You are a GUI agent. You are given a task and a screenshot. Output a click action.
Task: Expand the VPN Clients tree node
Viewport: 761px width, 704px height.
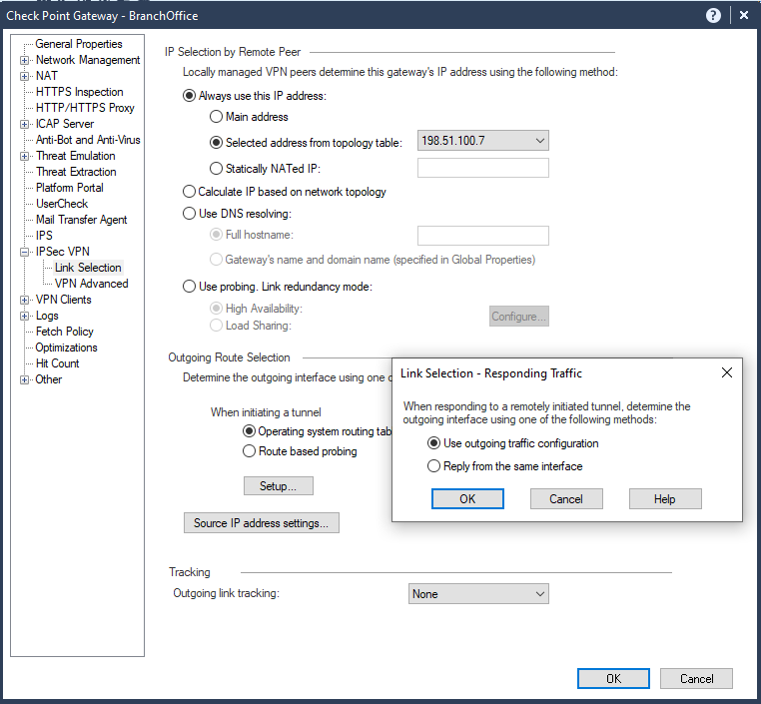pos(24,300)
